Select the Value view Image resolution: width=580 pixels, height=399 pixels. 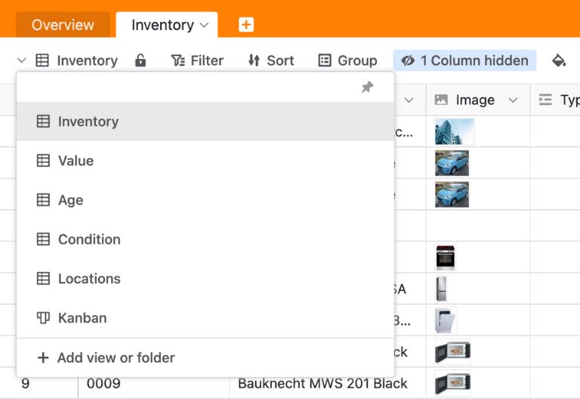[76, 161]
